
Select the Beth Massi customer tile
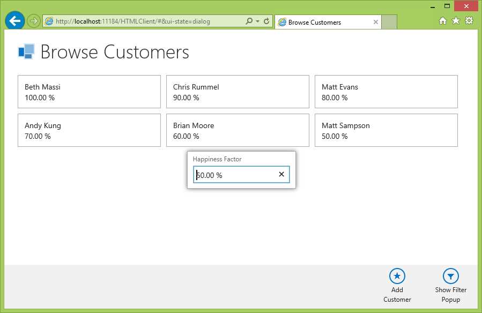click(x=89, y=92)
